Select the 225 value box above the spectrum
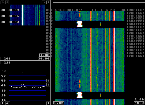 point(6,63)
